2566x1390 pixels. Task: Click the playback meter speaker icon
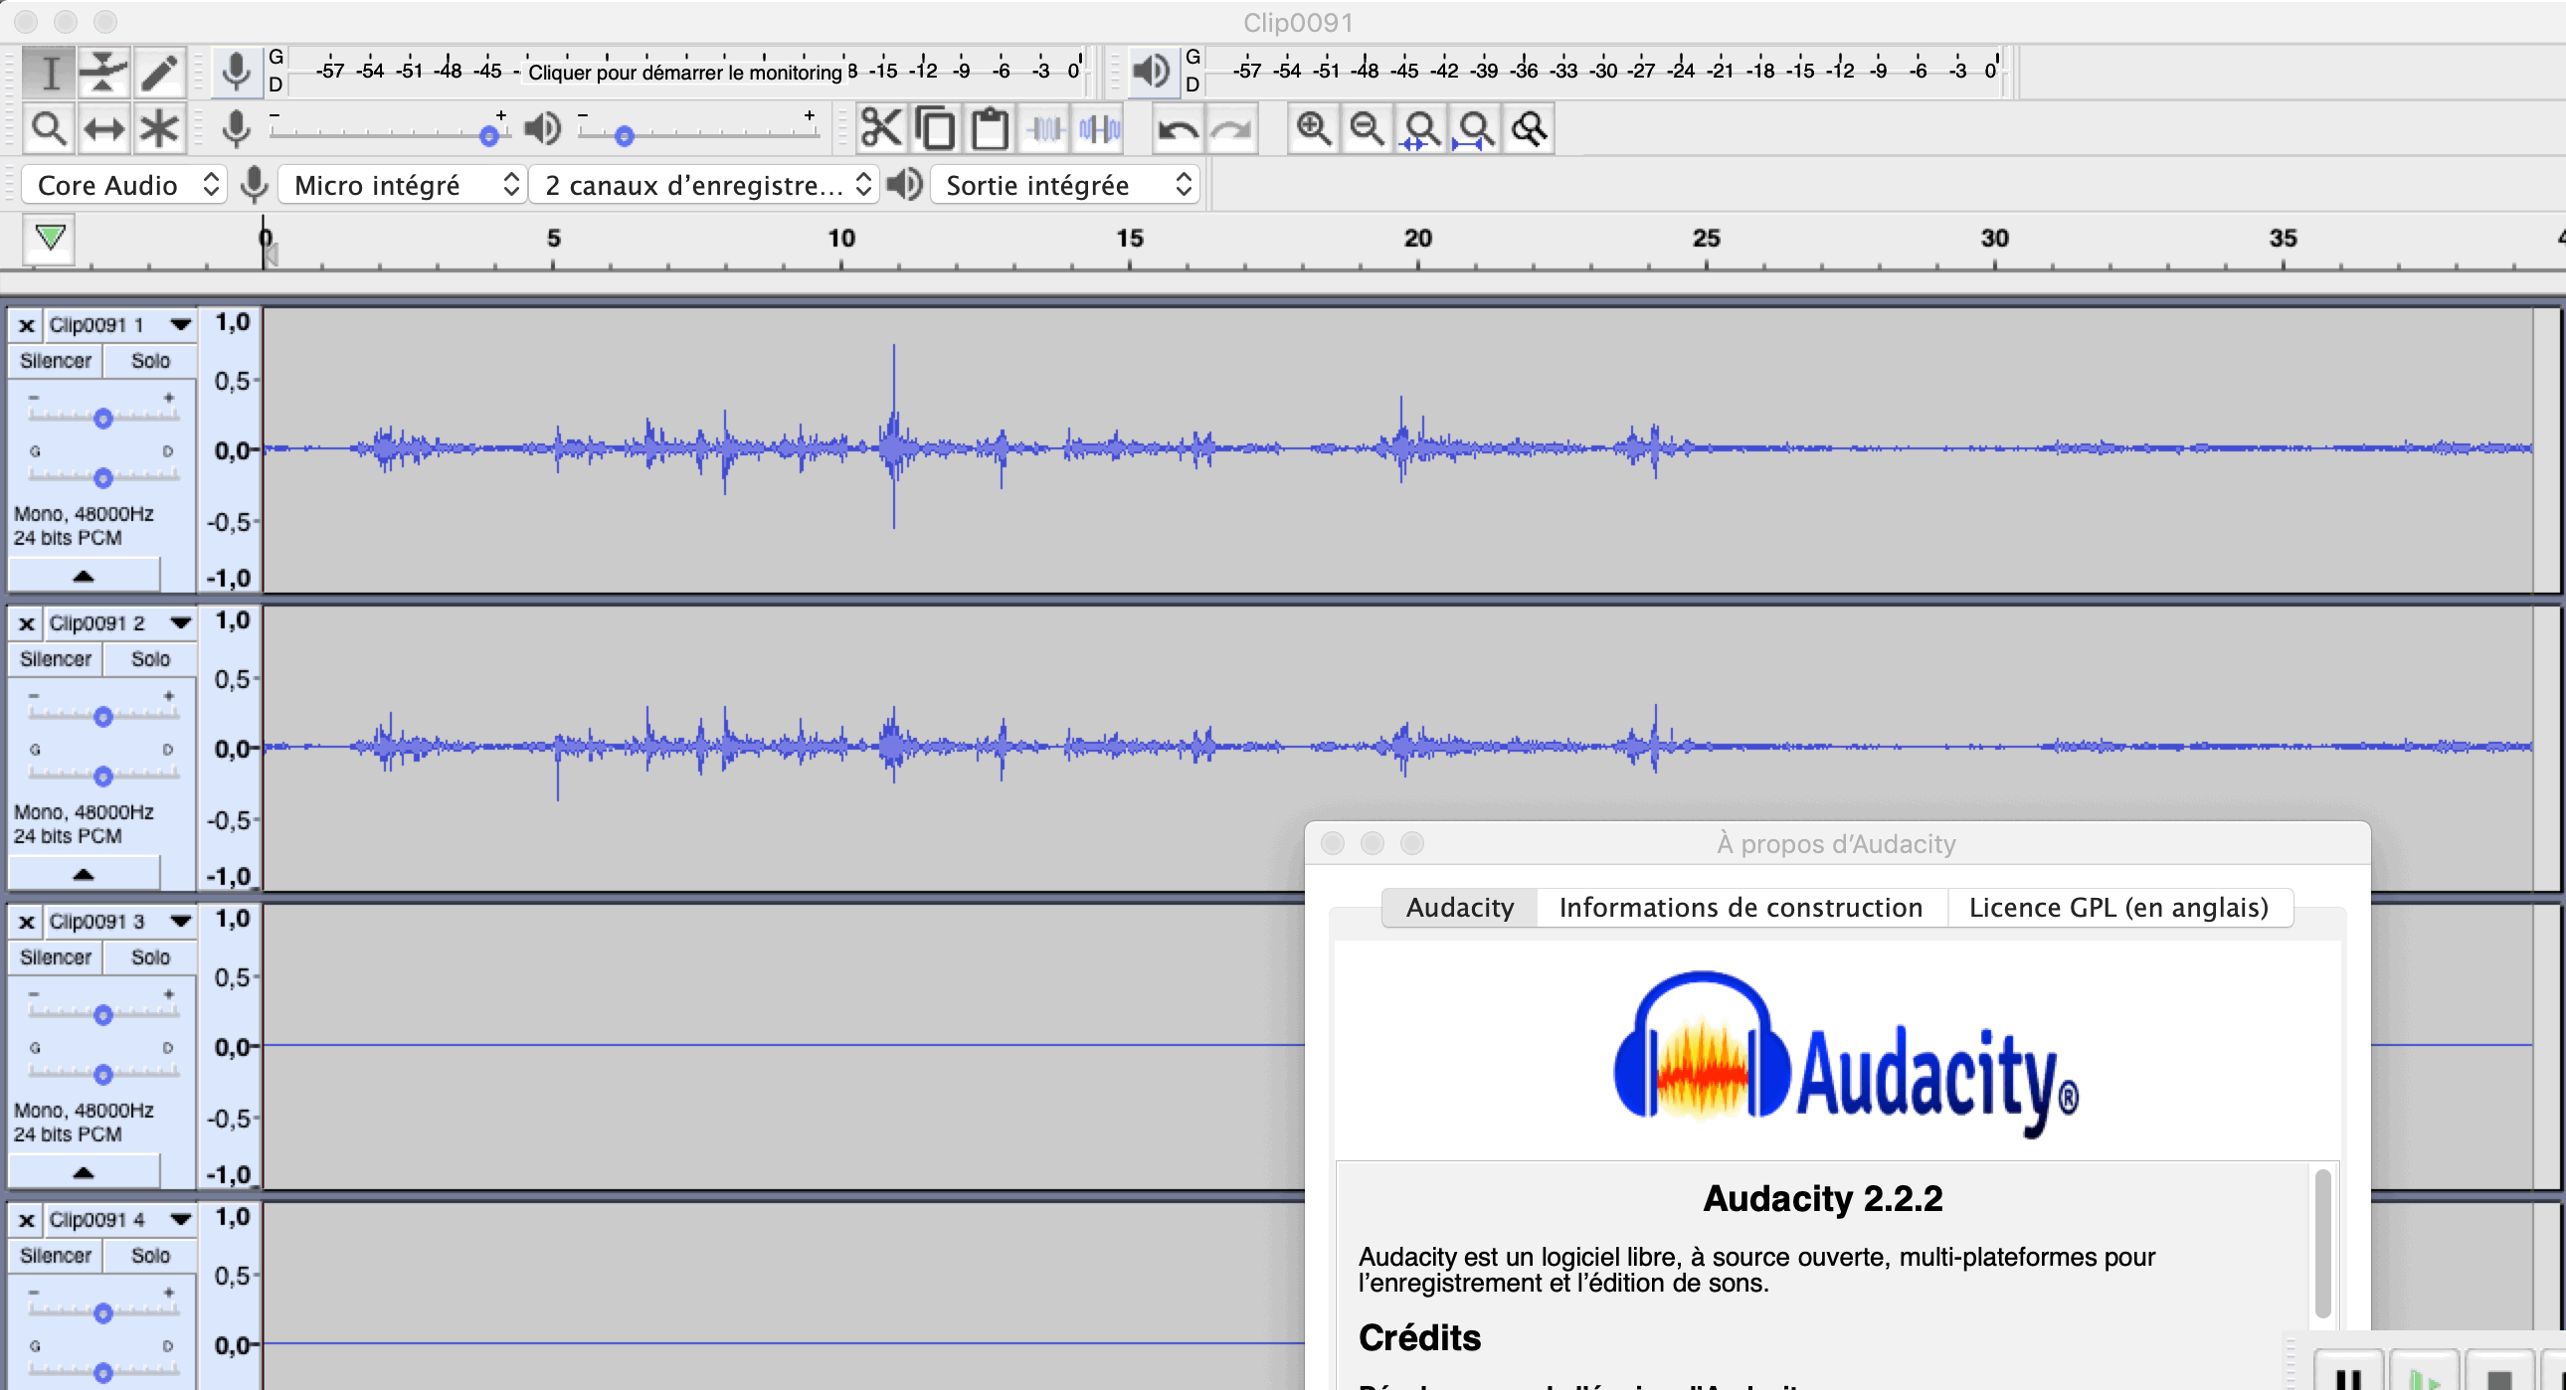point(1152,71)
